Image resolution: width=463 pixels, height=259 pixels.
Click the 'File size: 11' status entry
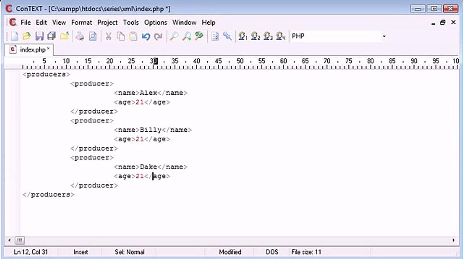306,252
